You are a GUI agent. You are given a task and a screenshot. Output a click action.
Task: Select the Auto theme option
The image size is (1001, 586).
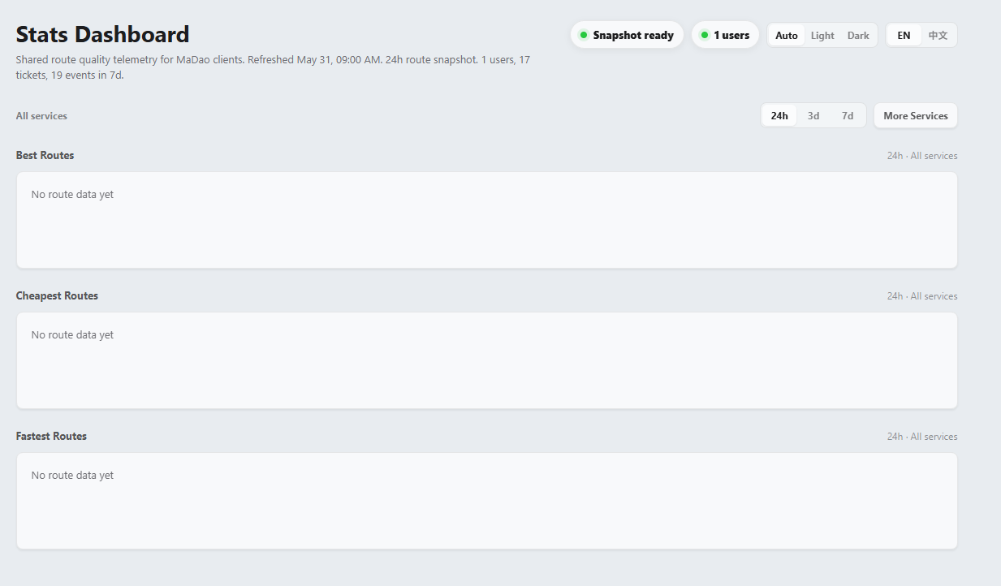tap(787, 35)
